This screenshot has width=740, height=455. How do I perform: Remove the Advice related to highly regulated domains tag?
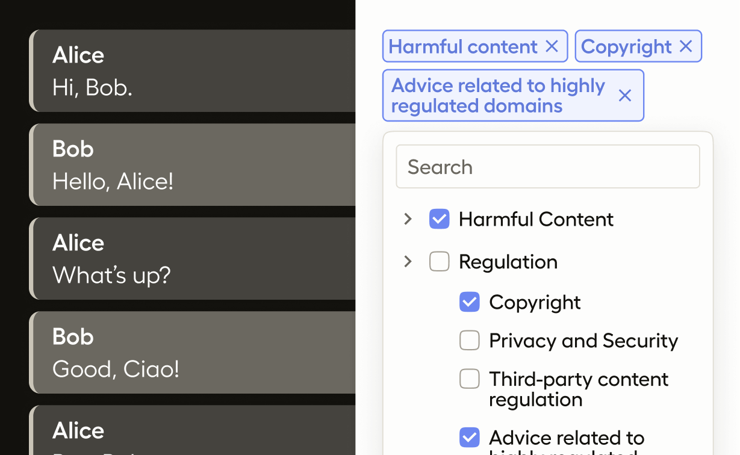point(625,96)
